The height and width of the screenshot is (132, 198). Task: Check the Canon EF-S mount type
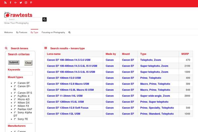[15, 93]
